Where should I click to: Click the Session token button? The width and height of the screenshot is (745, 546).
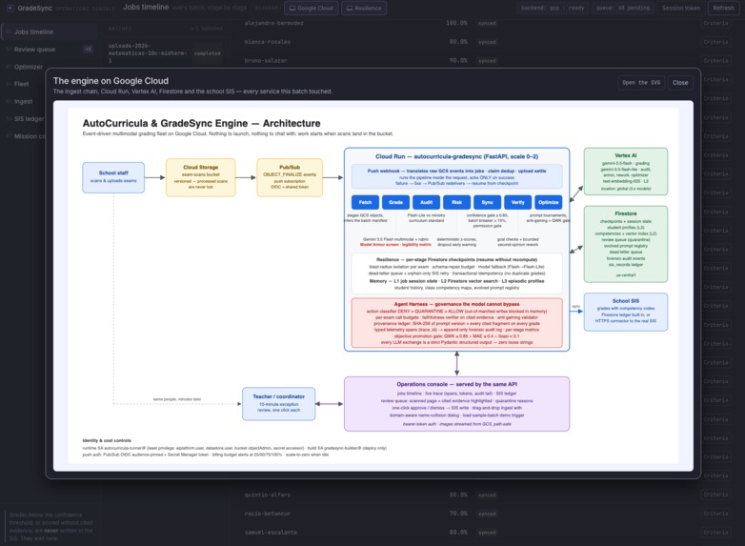pos(681,8)
